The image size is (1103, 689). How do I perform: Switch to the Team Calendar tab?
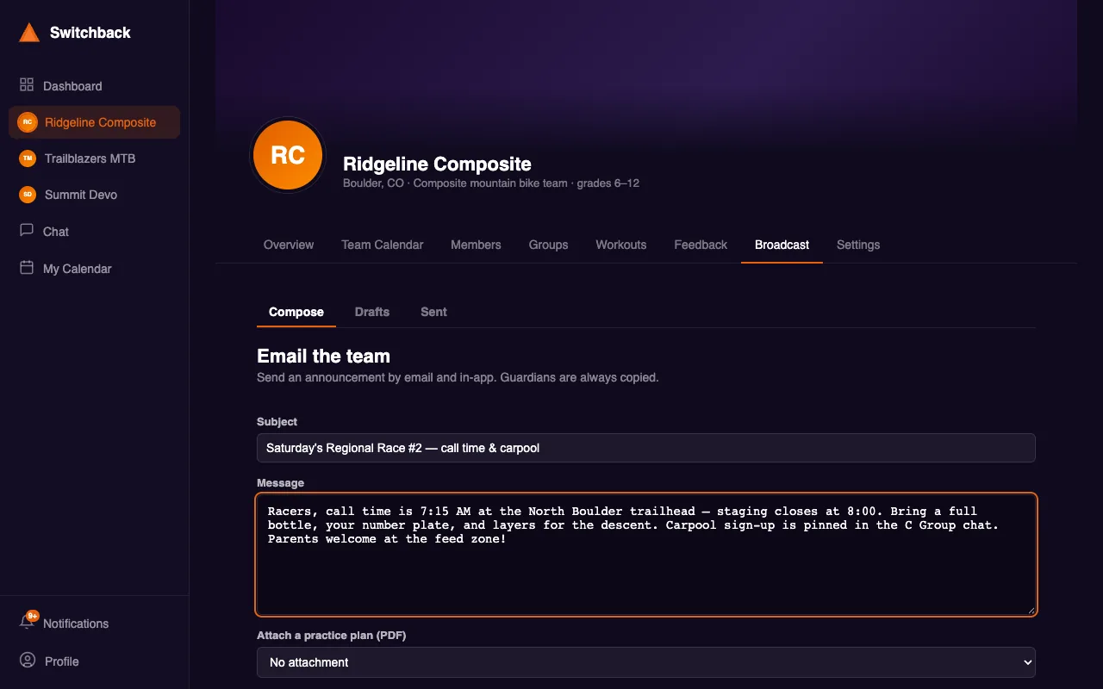[383, 245]
